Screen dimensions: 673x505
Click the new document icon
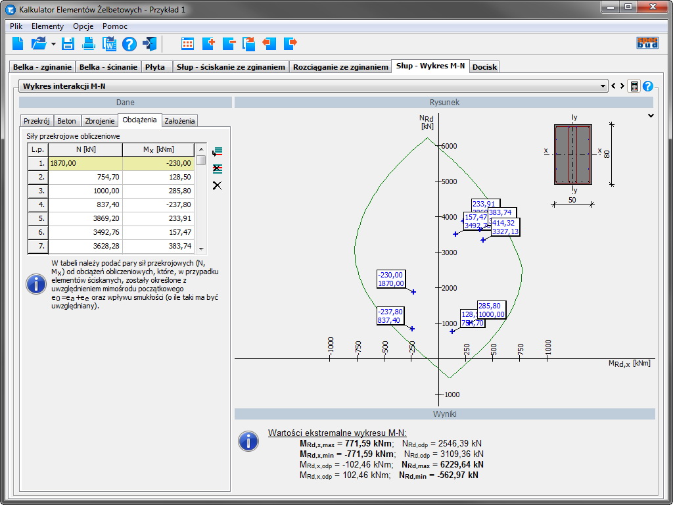click(18, 44)
